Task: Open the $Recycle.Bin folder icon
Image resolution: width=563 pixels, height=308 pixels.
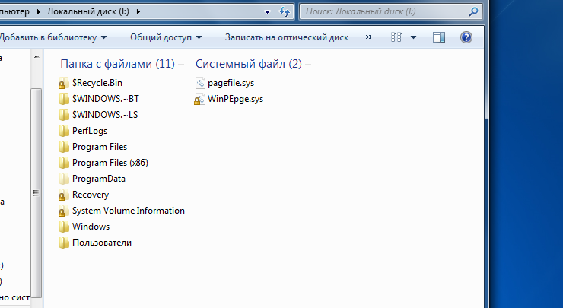Action: click(x=64, y=83)
